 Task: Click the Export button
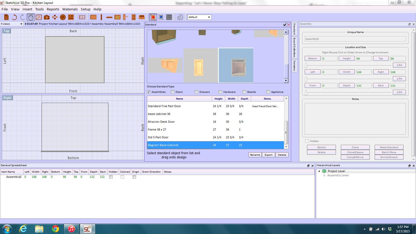click(269, 155)
